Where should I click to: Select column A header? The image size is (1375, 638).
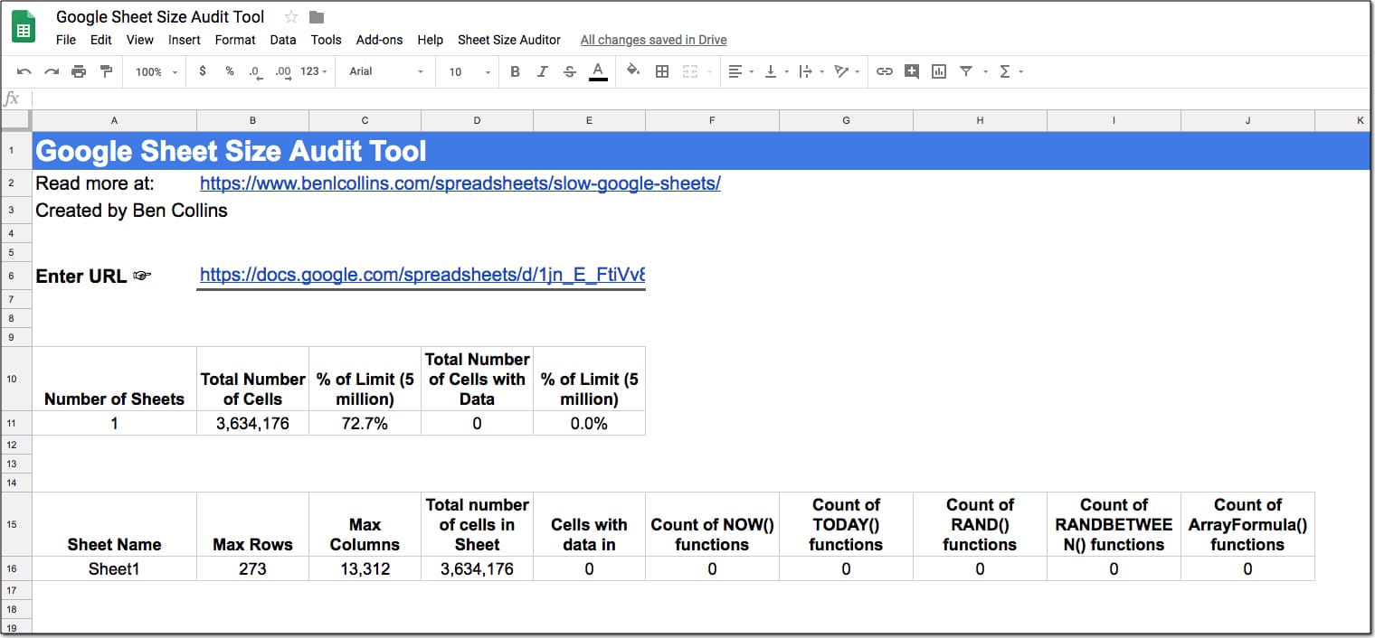coord(114,120)
